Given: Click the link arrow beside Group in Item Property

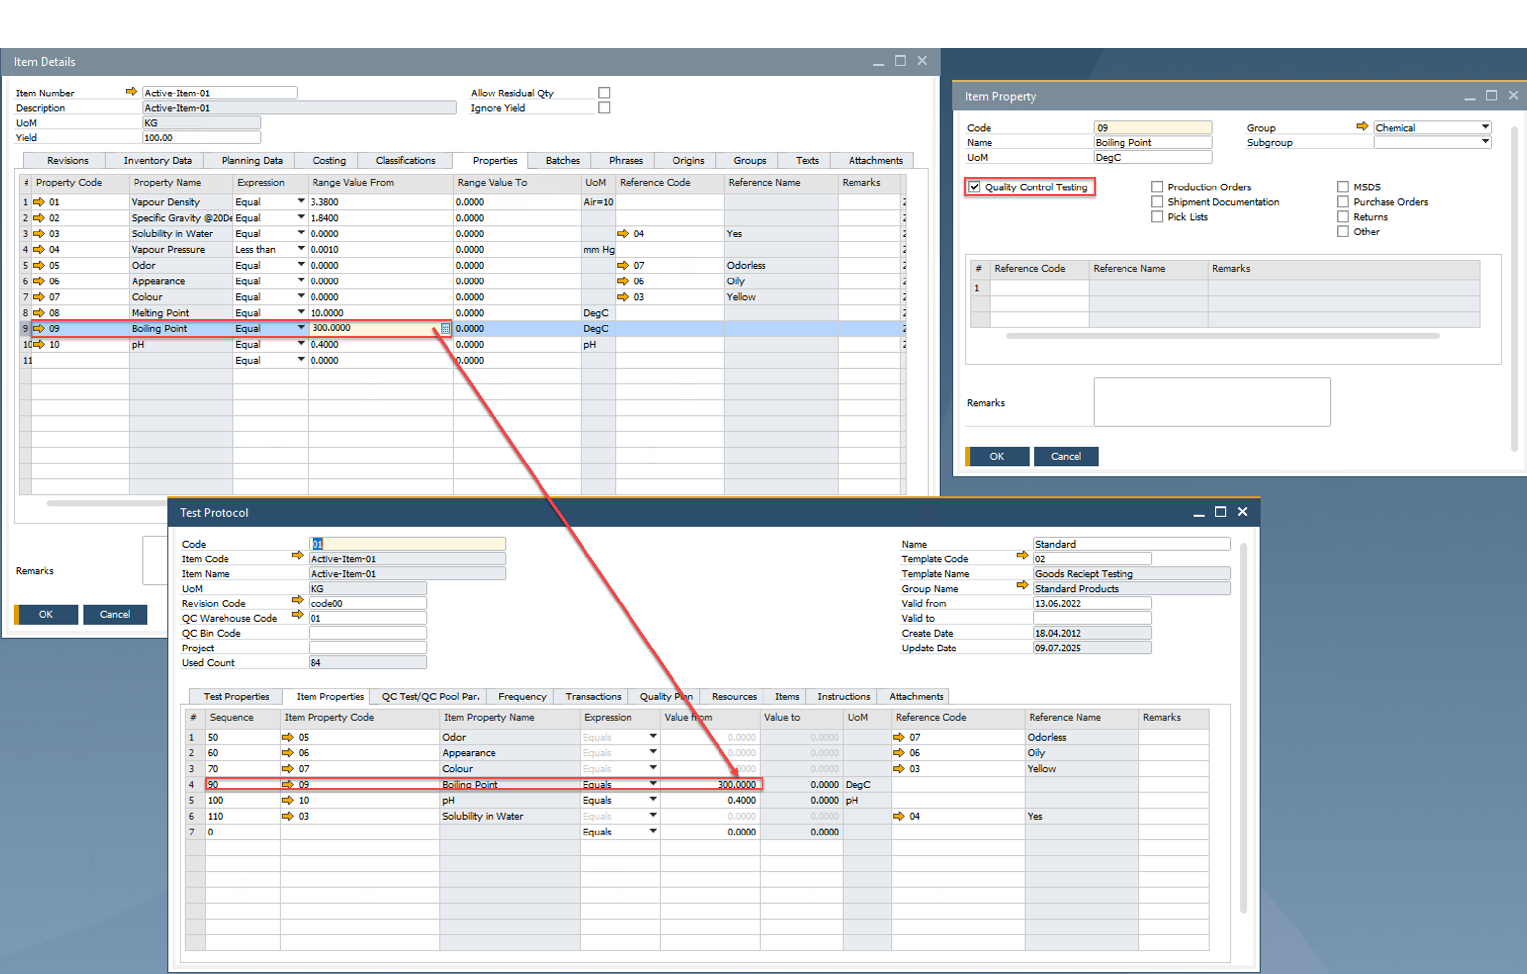Looking at the screenshot, I should pyautogui.click(x=1361, y=127).
